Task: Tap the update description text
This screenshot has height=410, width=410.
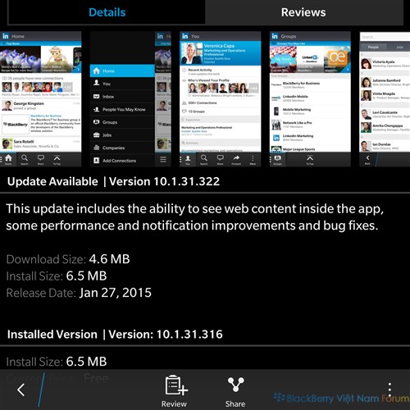Action: 195,217
